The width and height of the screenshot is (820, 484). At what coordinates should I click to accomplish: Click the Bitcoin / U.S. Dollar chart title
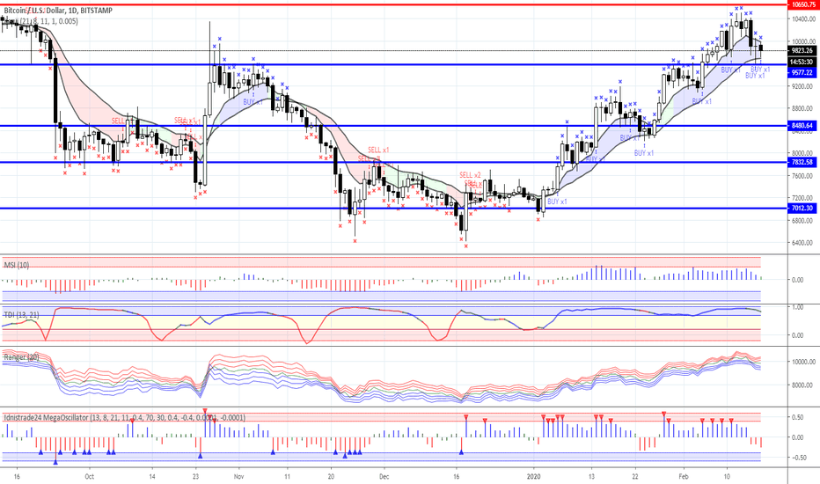click(x=57, y=11)
